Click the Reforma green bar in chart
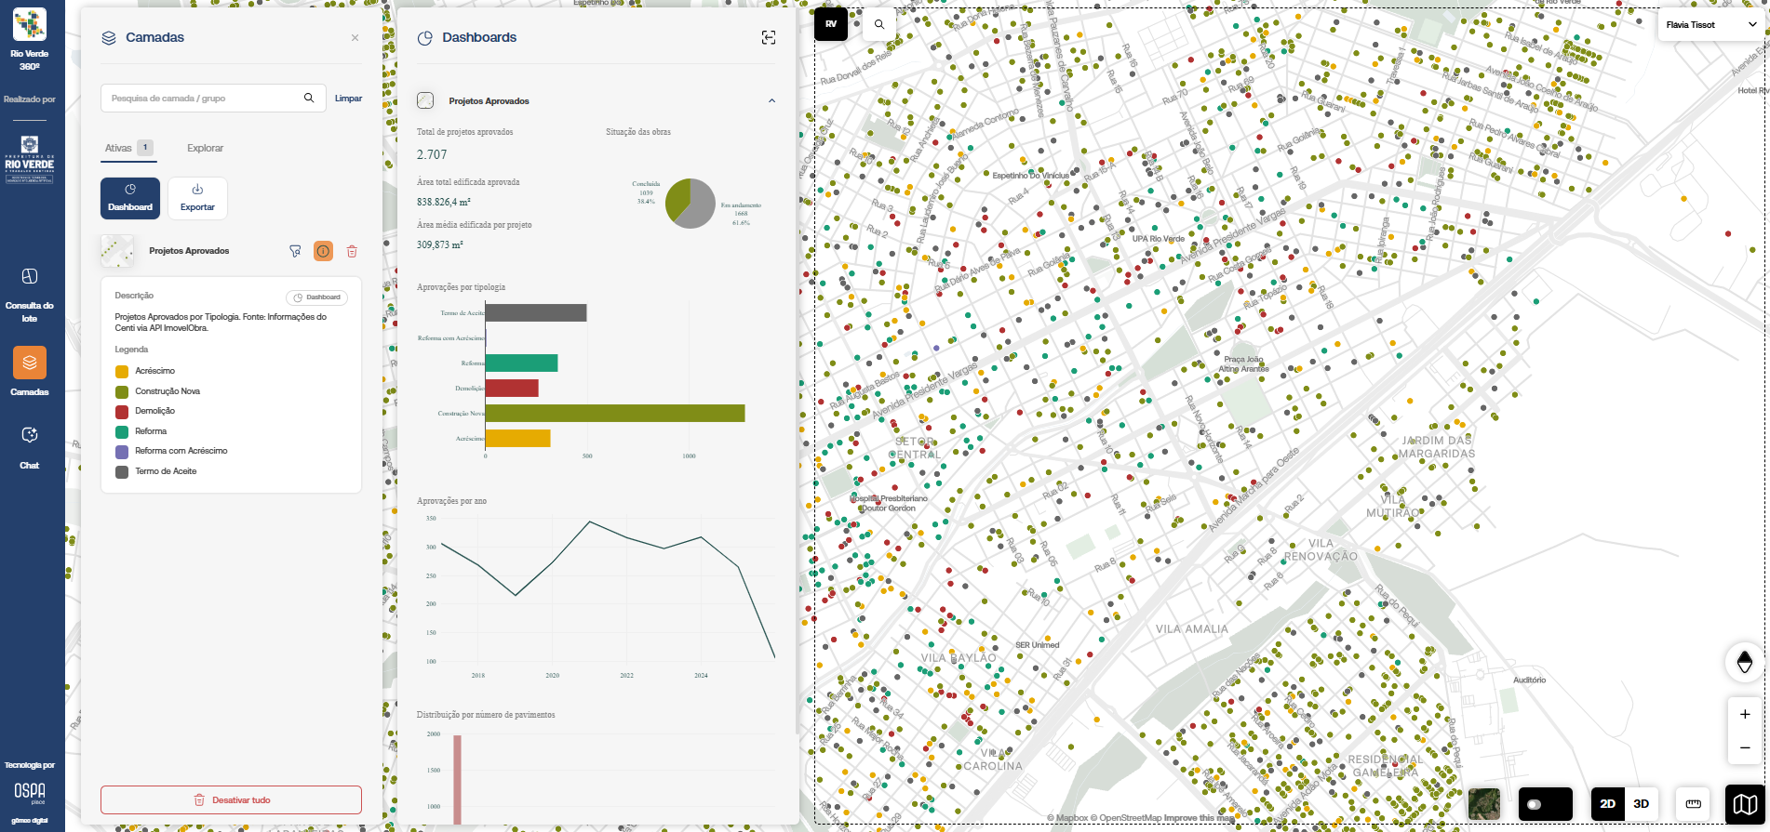The width and height of the screenshot is (1770, 832). tap(522, 363)
